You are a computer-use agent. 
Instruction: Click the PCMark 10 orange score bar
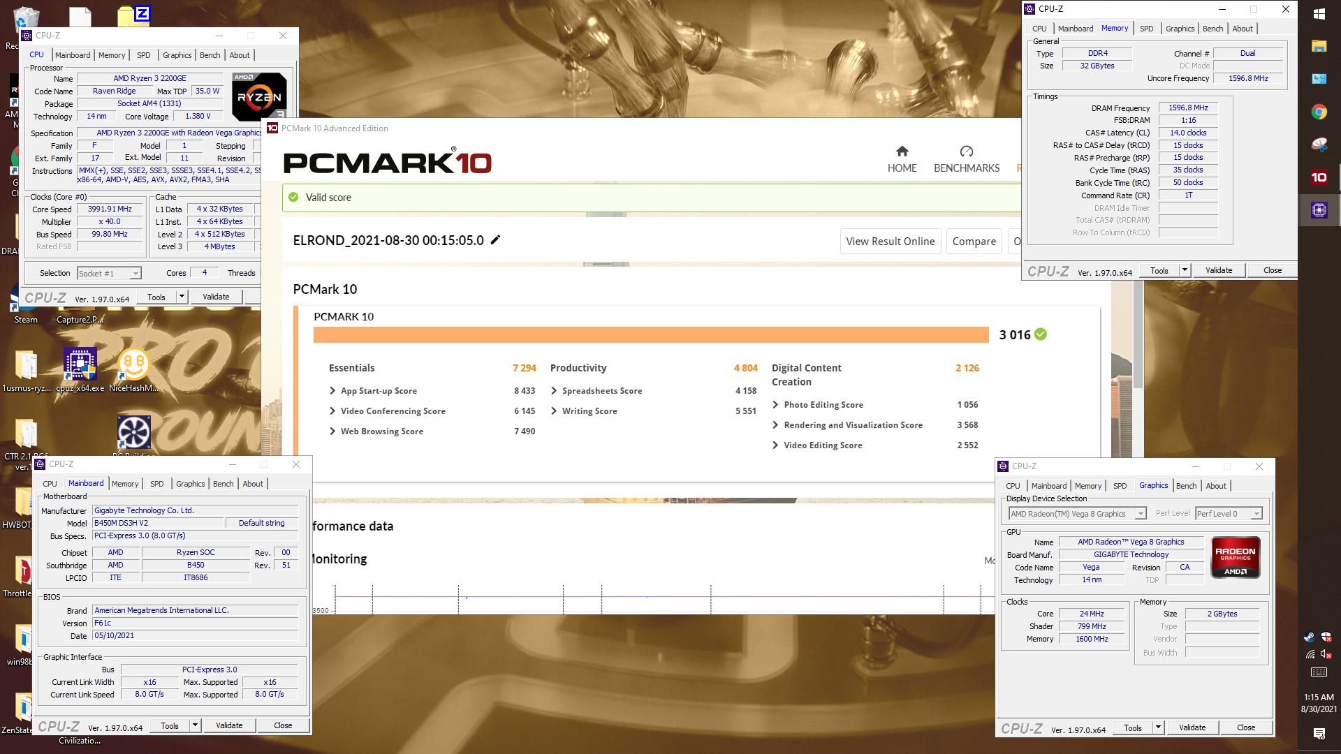click(651, 334)
